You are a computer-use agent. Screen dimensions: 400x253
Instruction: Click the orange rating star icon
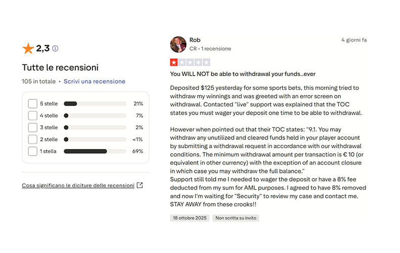coord(28,49)
